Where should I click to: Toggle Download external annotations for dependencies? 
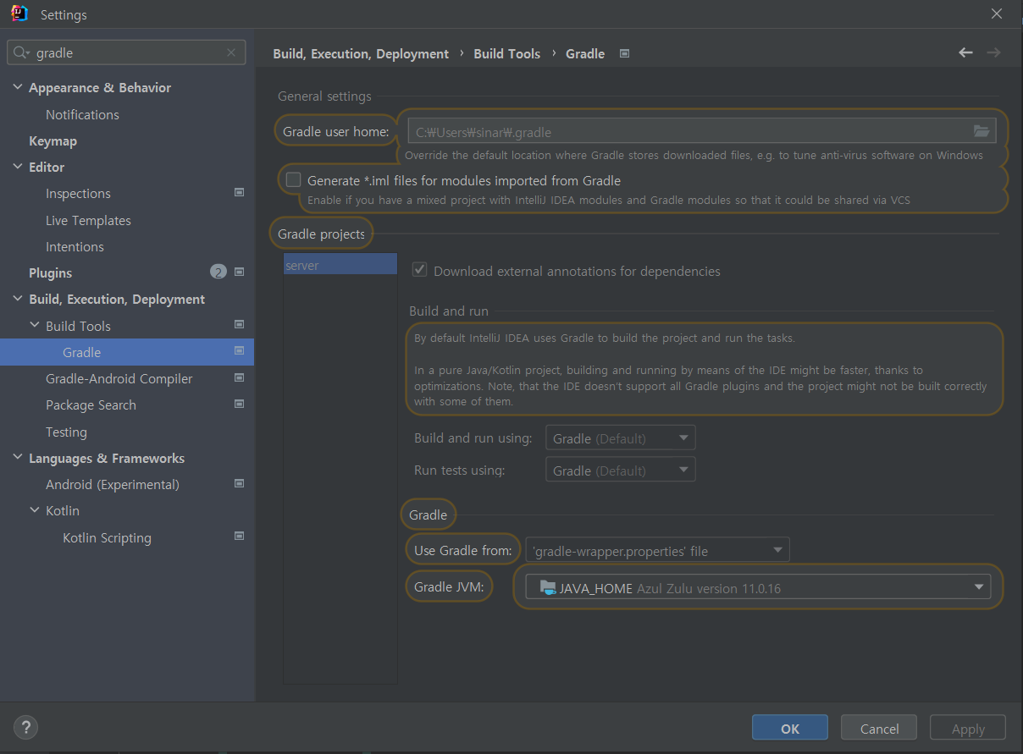(419, 271)
